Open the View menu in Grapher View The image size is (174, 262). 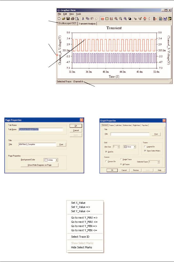click(71, 14)
